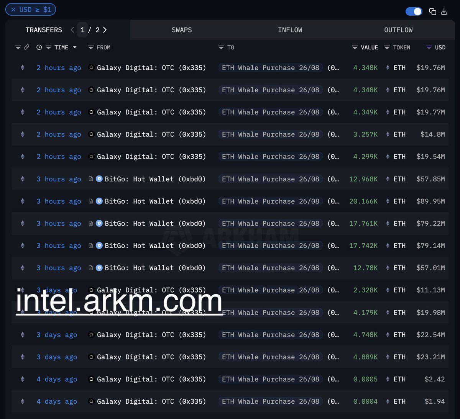Open the TIME column filter
The height and width of the screenshot is (419, 460).
tap(48, 47)
